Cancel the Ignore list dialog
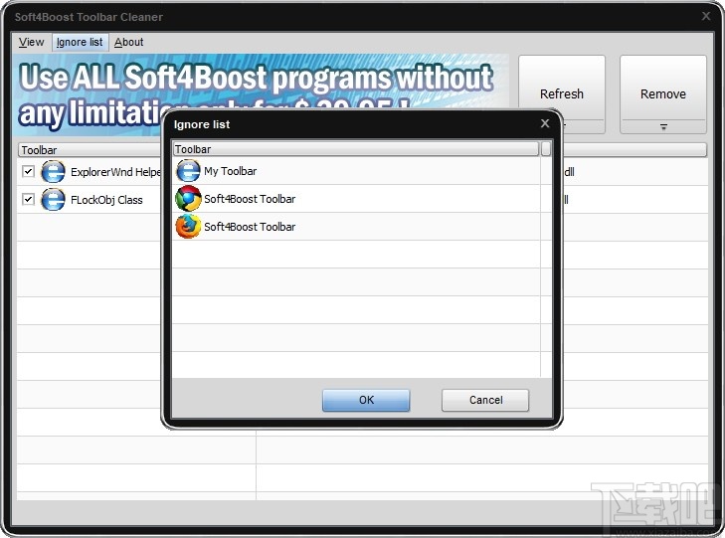725x538 pixels. click(x=485, y=400)
